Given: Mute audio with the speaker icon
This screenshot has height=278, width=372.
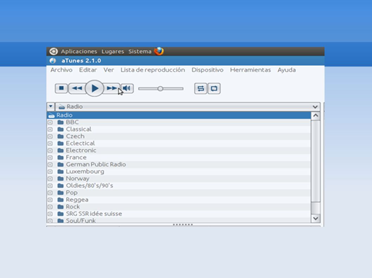Looking at the screenshot, I should (x=127, y=88).
